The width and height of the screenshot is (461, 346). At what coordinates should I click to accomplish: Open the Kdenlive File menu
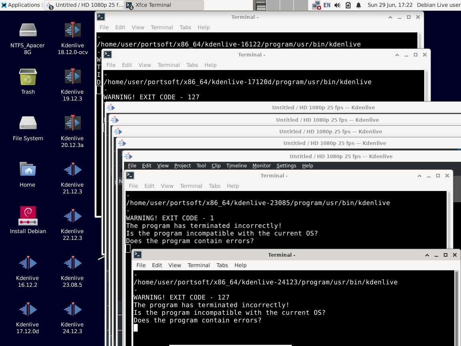pos(132,166)
